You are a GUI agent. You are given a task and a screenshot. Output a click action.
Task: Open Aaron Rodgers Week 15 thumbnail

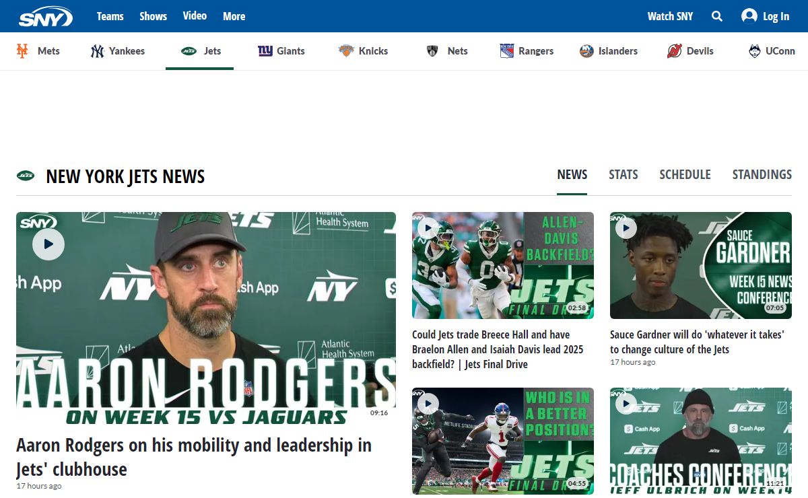(206, 319)
